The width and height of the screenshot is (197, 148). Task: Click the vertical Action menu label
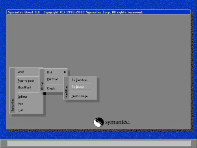coord(42,86)
